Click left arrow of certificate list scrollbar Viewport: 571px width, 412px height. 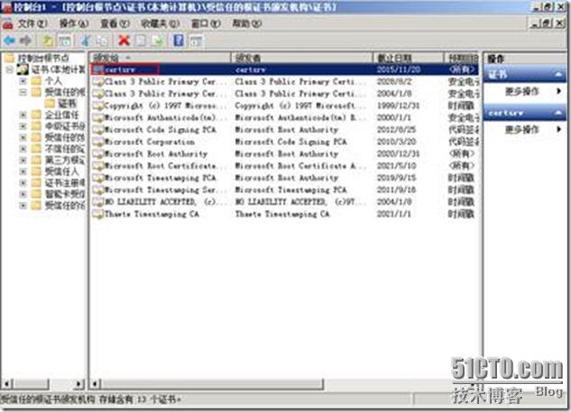[x=97, y=383]
